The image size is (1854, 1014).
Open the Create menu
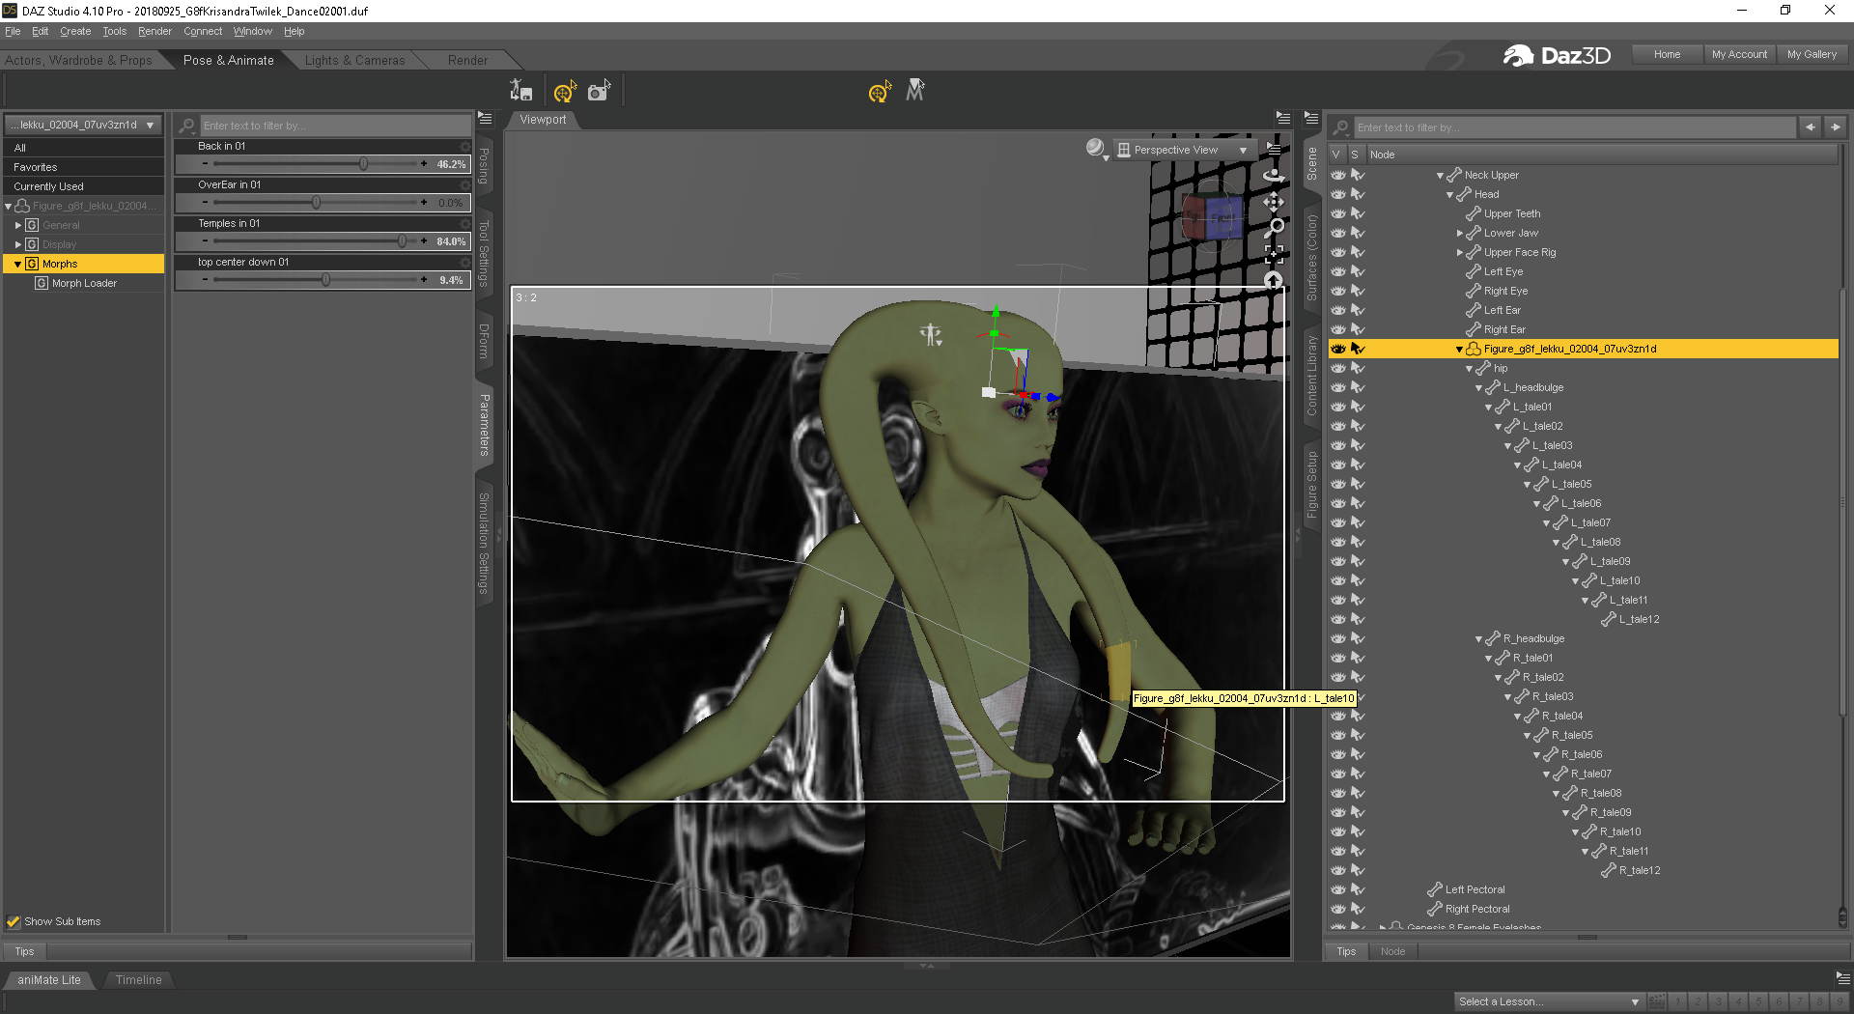pyautogui.click(x=75, y=31)
